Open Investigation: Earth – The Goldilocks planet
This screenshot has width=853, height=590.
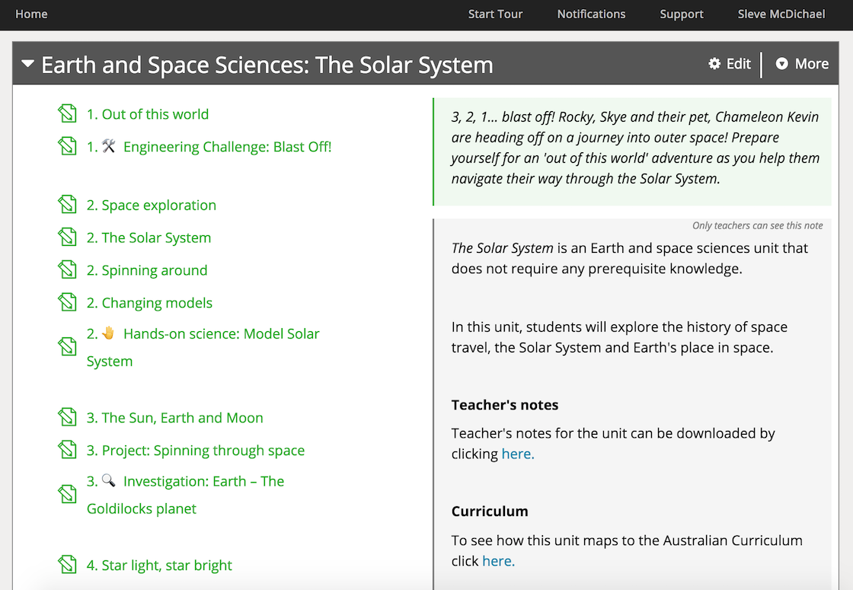[x=186, y=494]
